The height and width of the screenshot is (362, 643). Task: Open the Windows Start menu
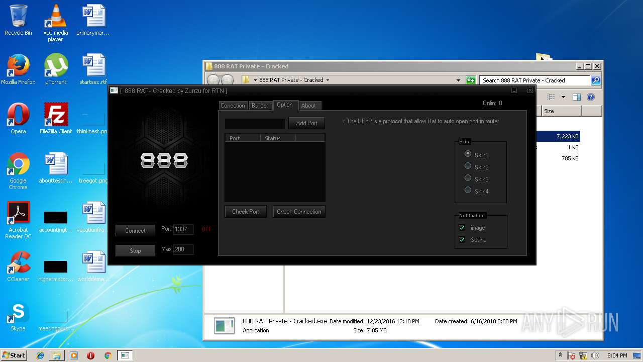coord(14,355)
